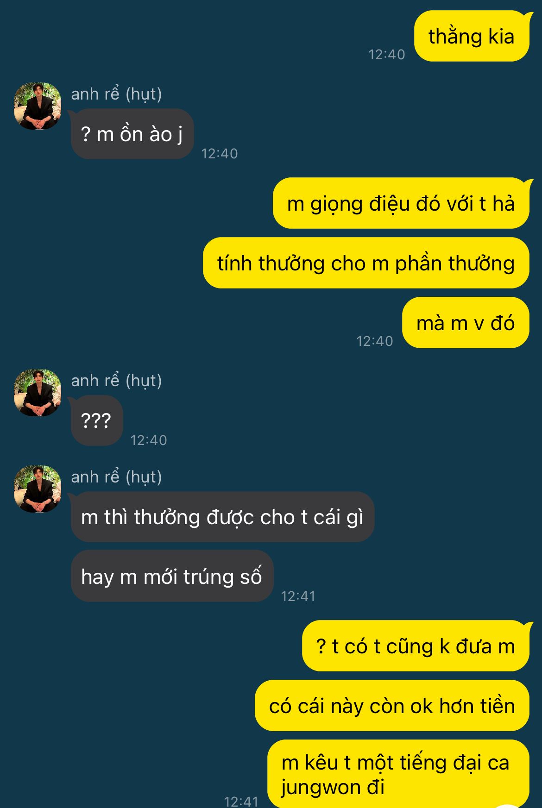
Task: Select the 'm giọng điệu đó với t hả' message
Action: (x=401, y=203)
